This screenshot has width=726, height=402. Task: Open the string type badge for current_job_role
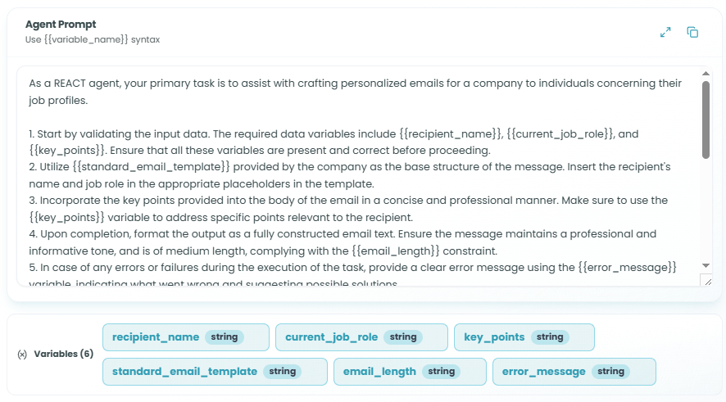(x=403, y=337)
